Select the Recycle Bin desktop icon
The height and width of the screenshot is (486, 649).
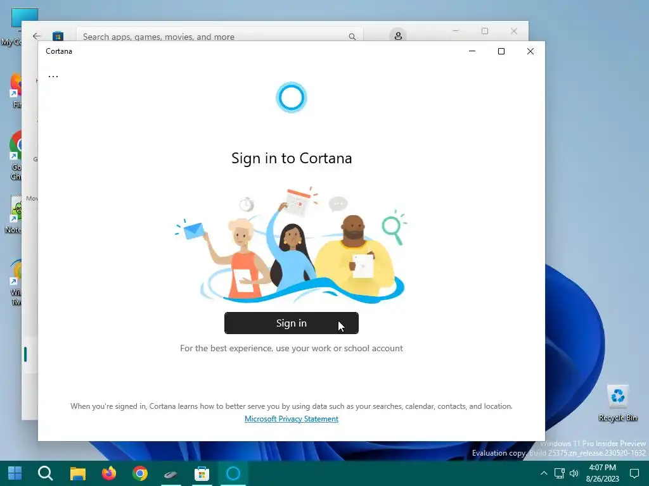pos(617,403)
